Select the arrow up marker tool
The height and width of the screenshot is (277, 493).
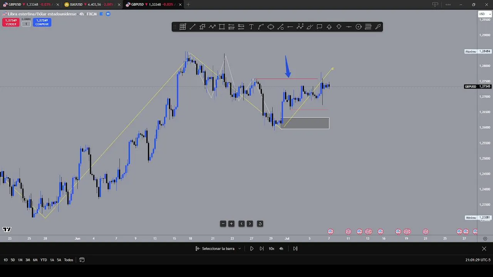click(x=329, y=27)
